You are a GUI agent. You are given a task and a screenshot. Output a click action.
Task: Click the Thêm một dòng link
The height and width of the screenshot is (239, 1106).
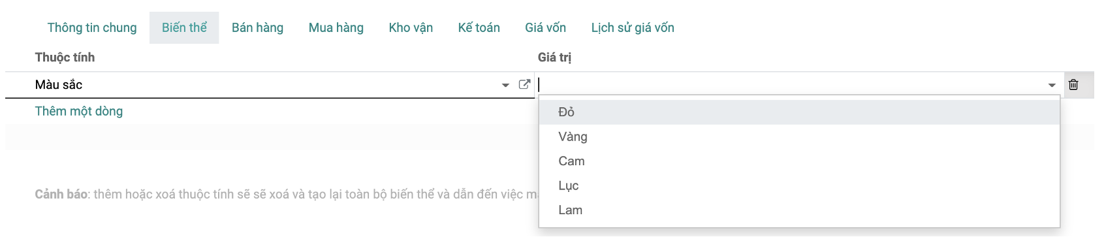pyautogui.click(x=79, y=111)
